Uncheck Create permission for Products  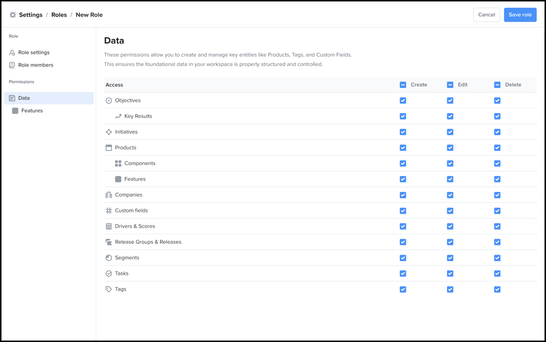(x=403, y=147)
